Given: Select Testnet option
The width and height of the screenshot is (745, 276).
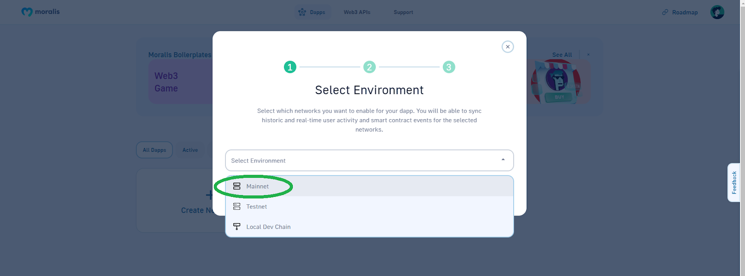Looking at the screenshot, I should 369,207.
